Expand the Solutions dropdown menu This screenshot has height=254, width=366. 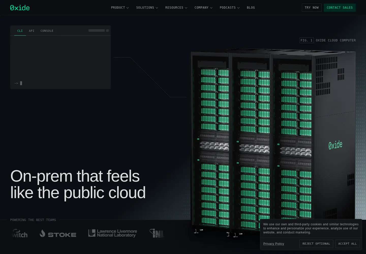click(147, 8)
